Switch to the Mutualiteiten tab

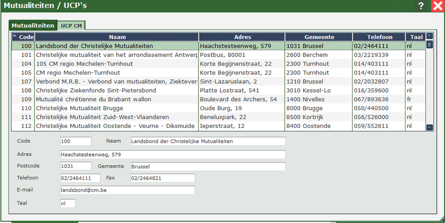point(33,26)
